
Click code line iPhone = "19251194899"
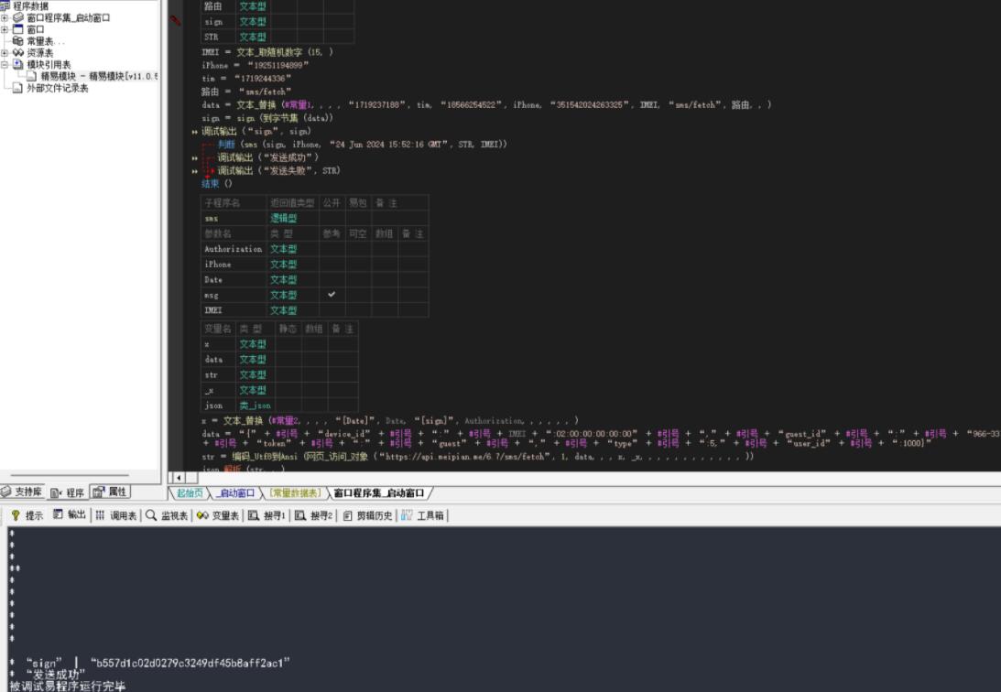(x=256, y=65)
